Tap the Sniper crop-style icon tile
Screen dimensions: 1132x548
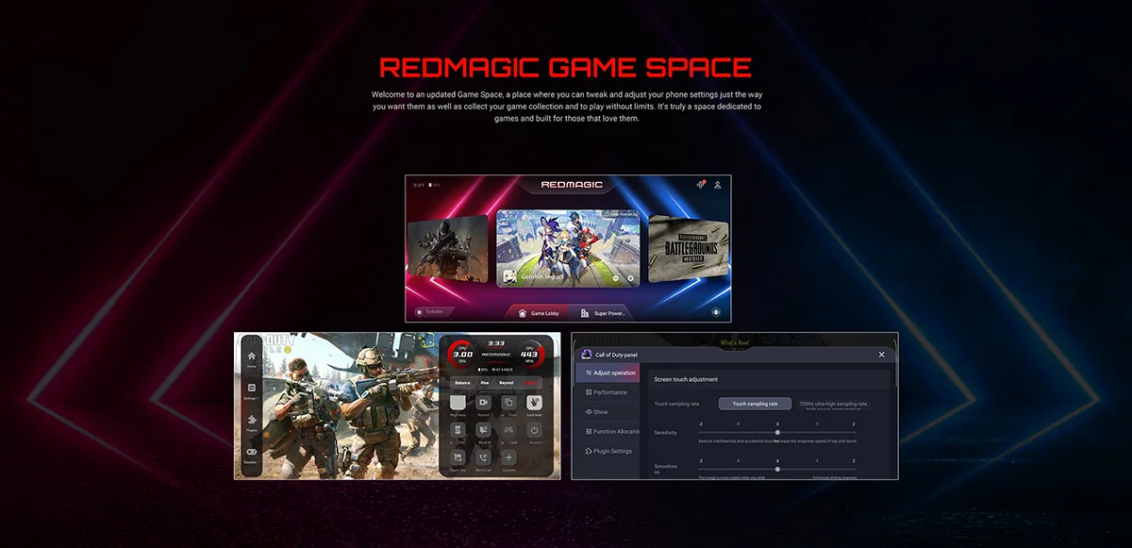458,457
